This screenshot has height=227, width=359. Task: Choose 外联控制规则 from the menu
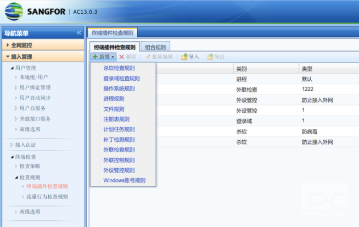119,160
